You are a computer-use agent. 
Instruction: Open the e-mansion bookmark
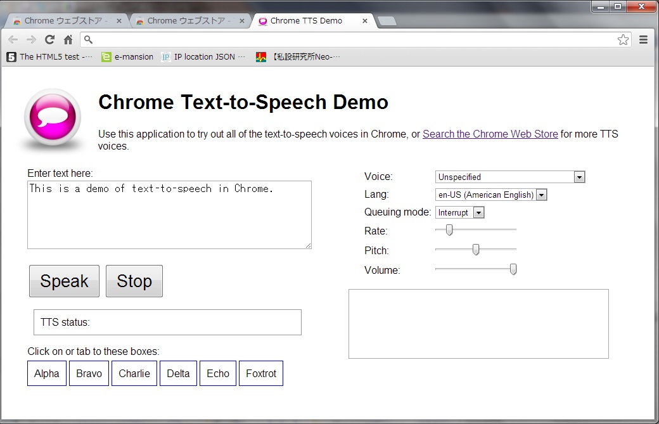127,57
